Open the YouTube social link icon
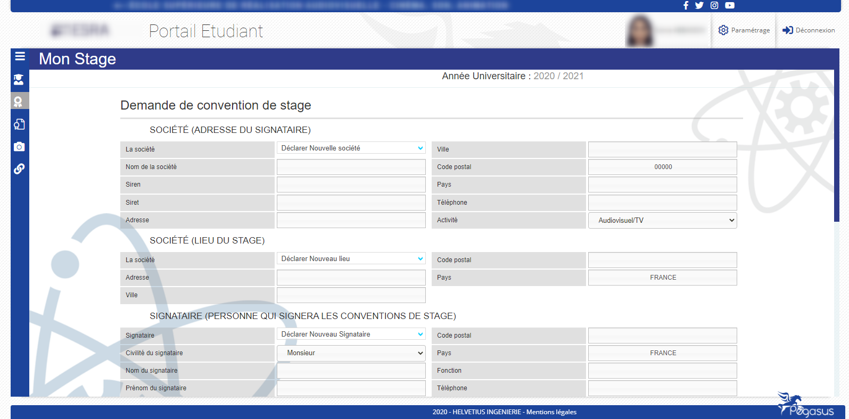Viewport: 849px width, 419px height. (730, 5)
